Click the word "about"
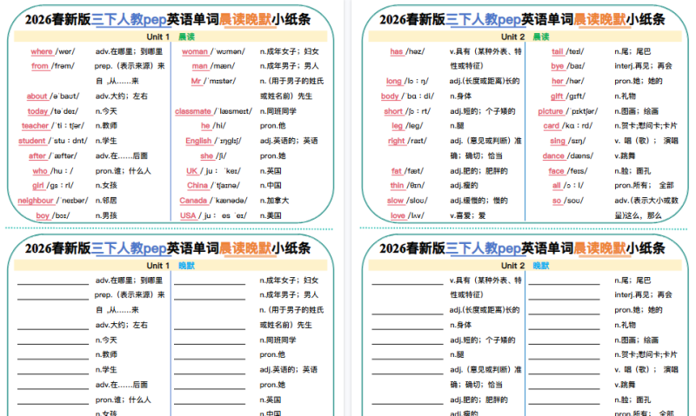This screenshot has width=696, height=416. pyautogui.click(x=37, y=96)
